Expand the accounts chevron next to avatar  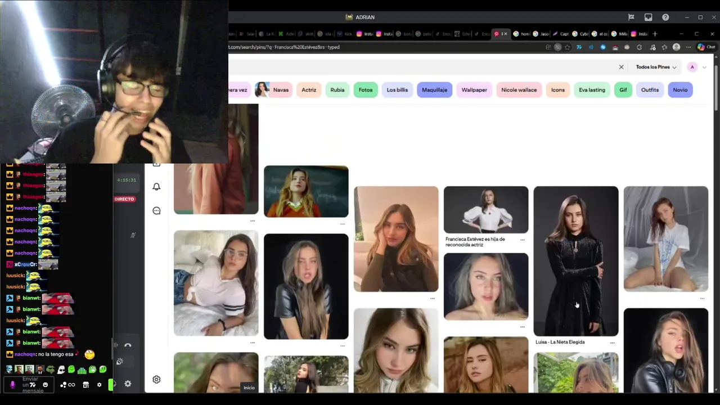[704, 67]
